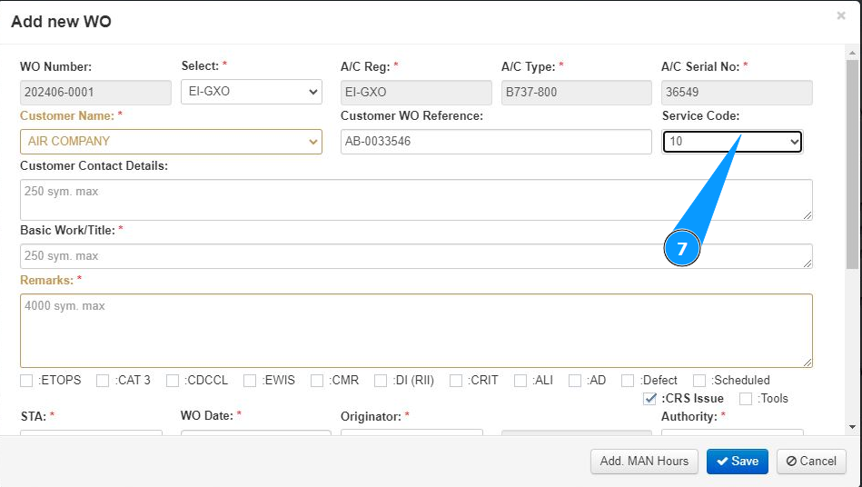The height and width of the screenshot is (487, 862).
Task: Enable the ETOPS checkbox
Action: pos(27,381)
